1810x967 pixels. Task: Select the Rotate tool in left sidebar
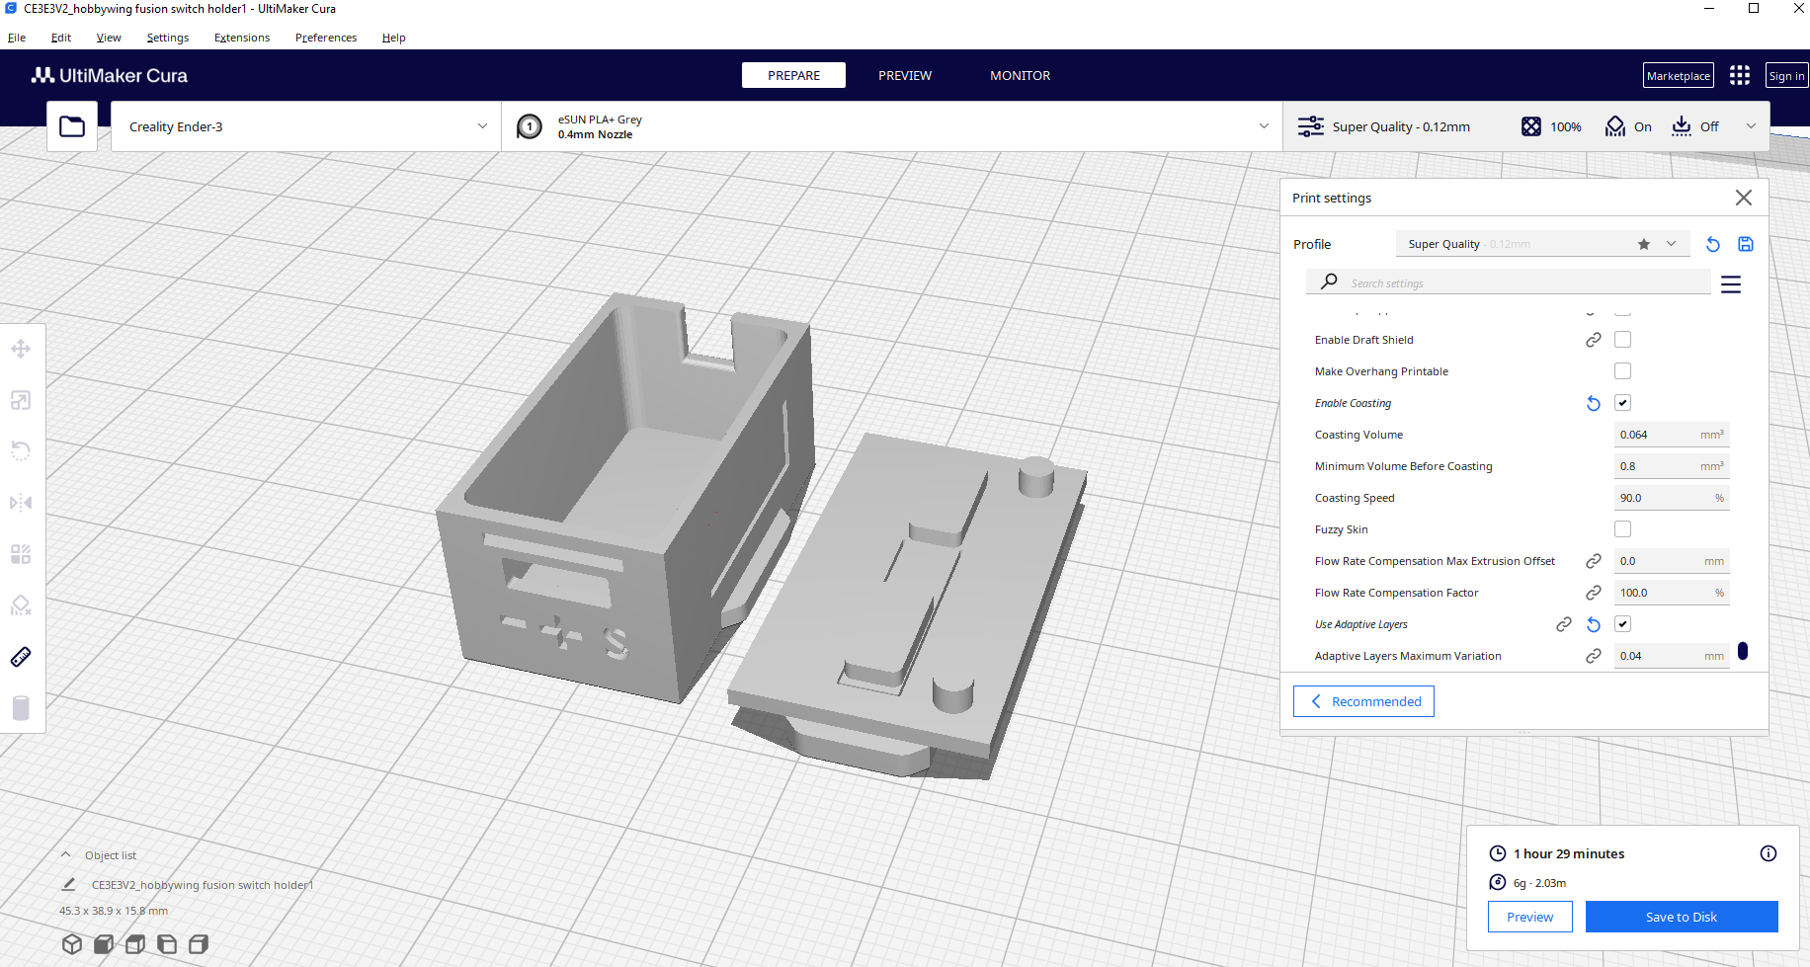pyautogui.click(x=21, y=451)
